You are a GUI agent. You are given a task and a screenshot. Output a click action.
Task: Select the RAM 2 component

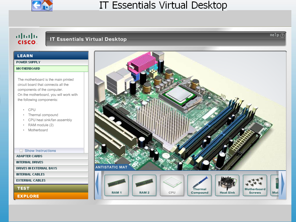coord(144,185)
